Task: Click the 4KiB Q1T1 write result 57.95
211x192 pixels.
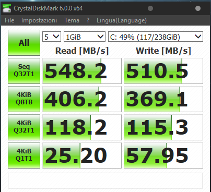Action: tap(163, 155)
